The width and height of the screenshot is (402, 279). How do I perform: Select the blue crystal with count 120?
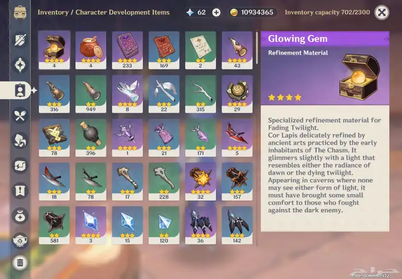(164, 225)
